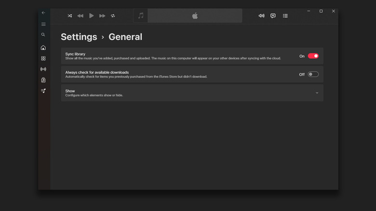Go to Home in the sidebar
The width and height of the screenshot is (376, 211).
[x=43, y=48]
